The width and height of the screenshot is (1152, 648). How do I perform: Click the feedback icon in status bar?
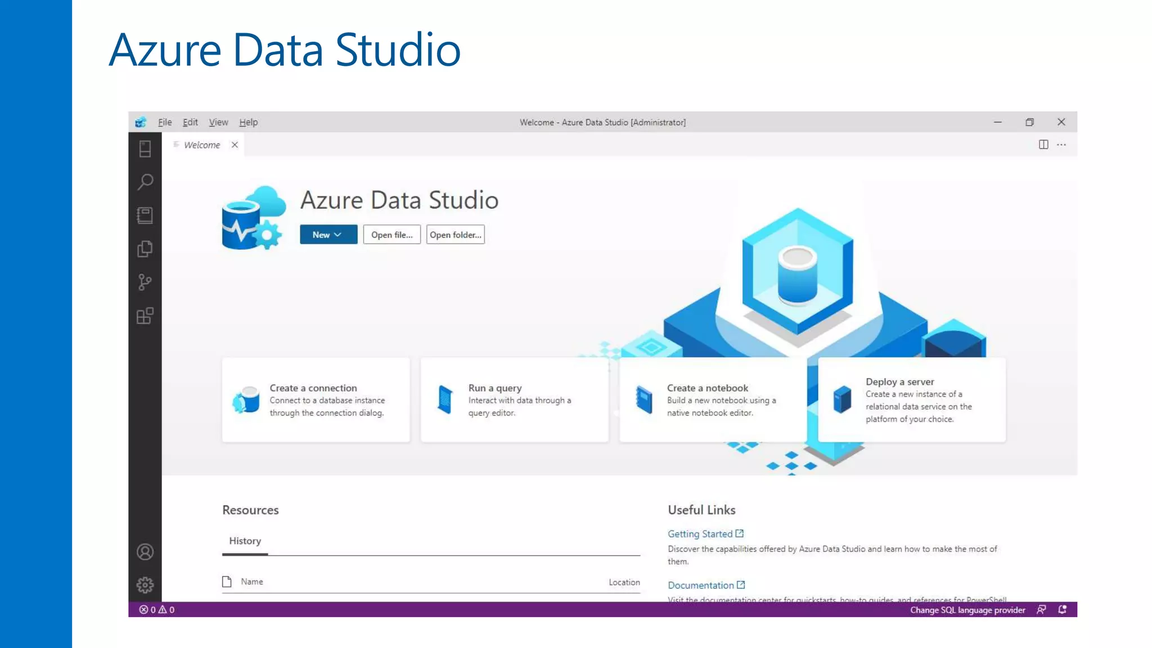(1042, 610)
